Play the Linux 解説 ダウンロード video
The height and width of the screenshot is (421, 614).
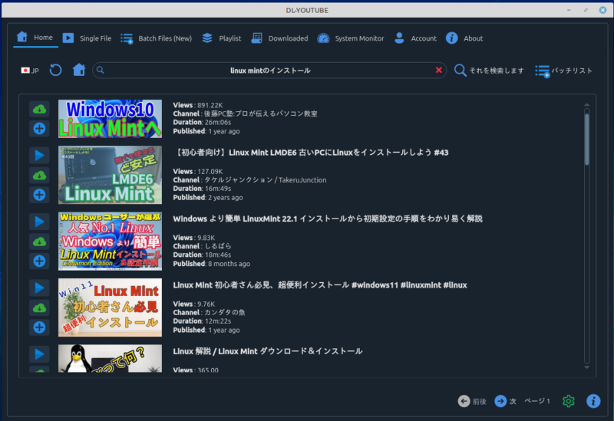click(x=39, y=354)
